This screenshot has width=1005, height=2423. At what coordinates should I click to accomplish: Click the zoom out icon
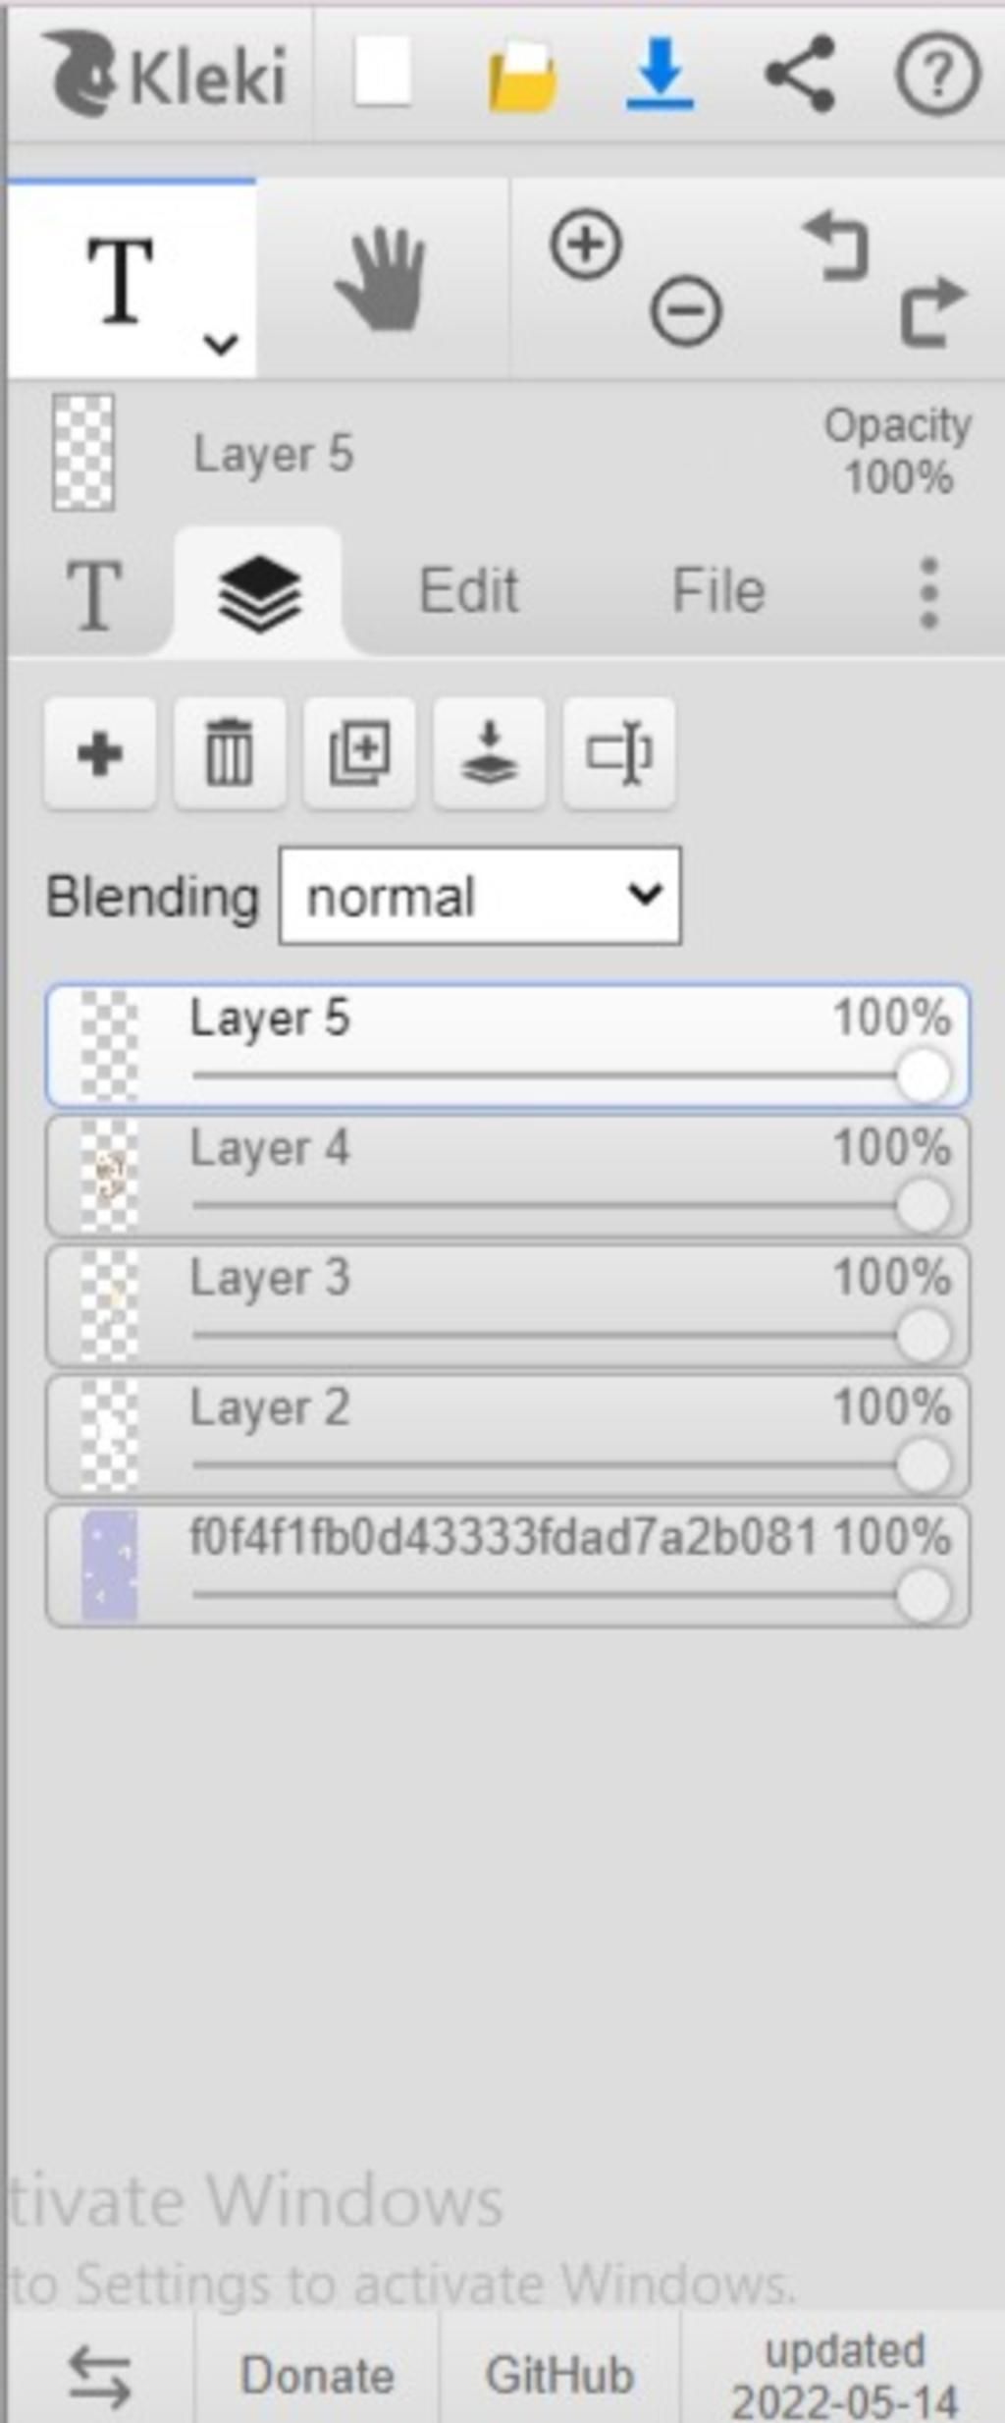(686, 312)
